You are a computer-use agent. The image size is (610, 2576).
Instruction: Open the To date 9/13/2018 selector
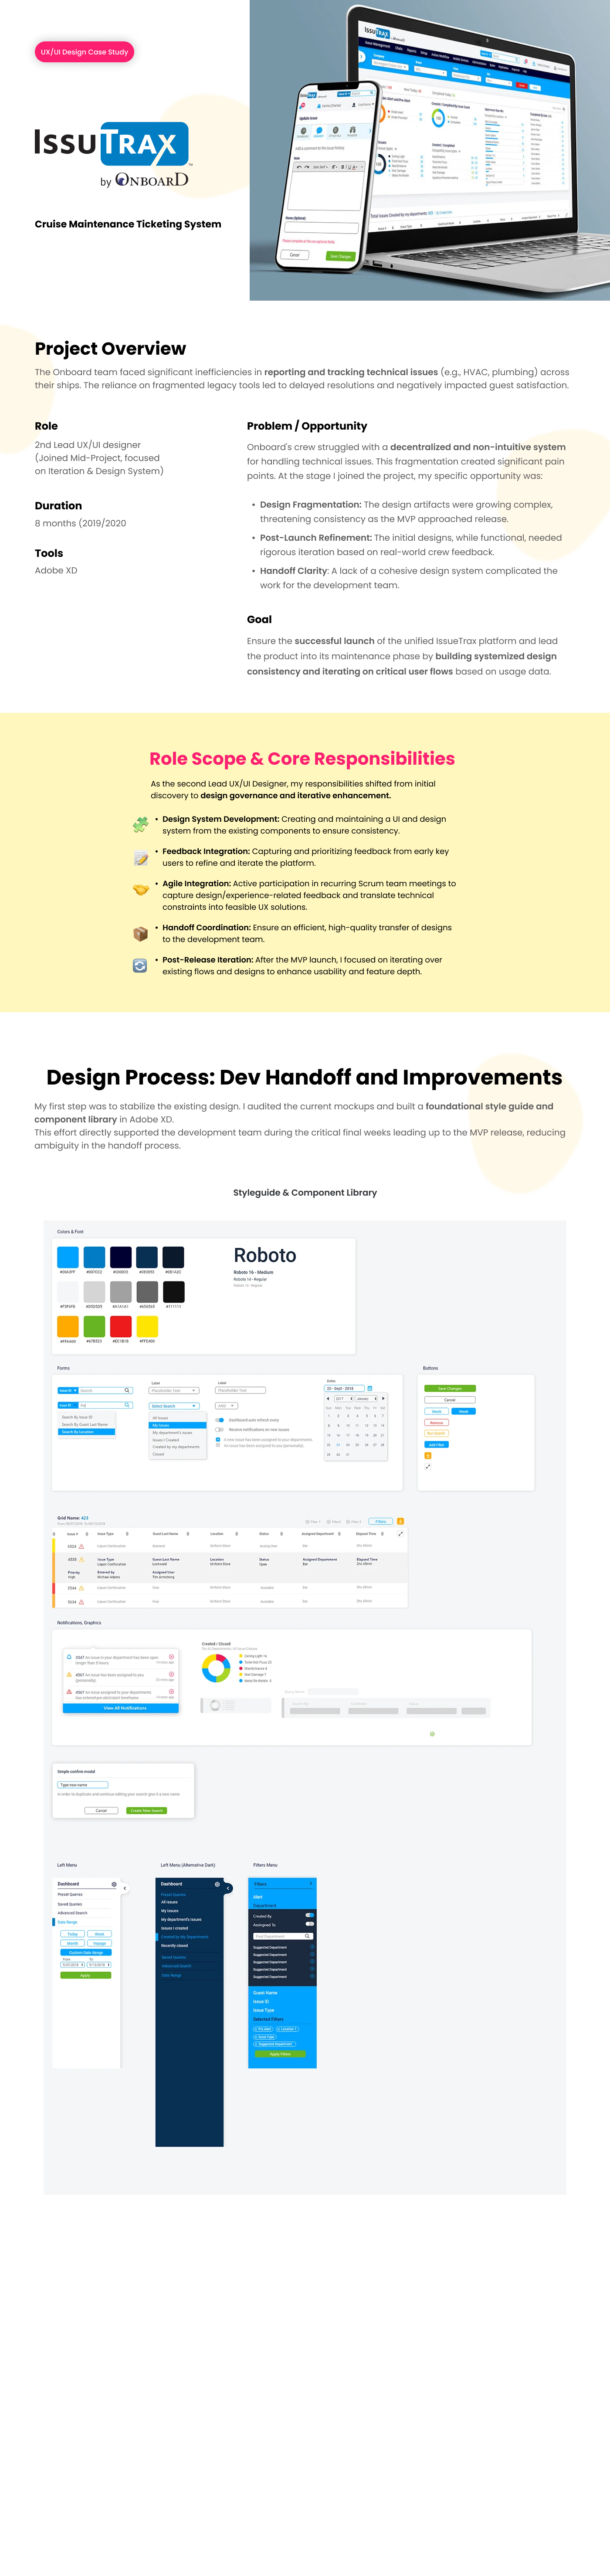99,1965
